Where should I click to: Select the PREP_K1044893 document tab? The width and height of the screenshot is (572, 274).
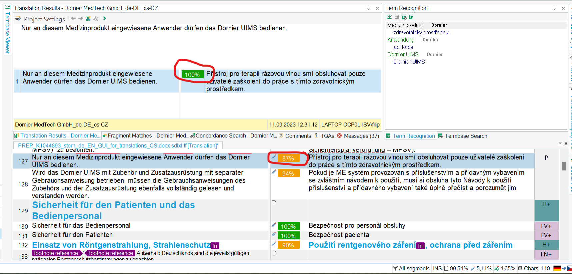(118, 145)
